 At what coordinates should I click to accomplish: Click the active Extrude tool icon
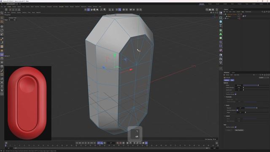point(2,54)
